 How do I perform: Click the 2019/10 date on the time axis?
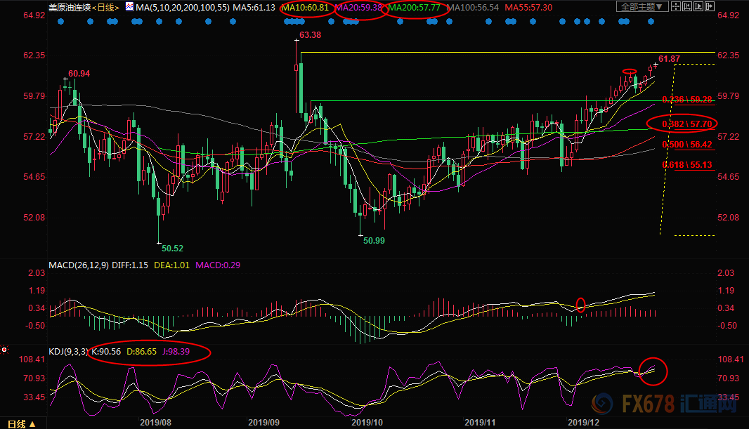365,422
